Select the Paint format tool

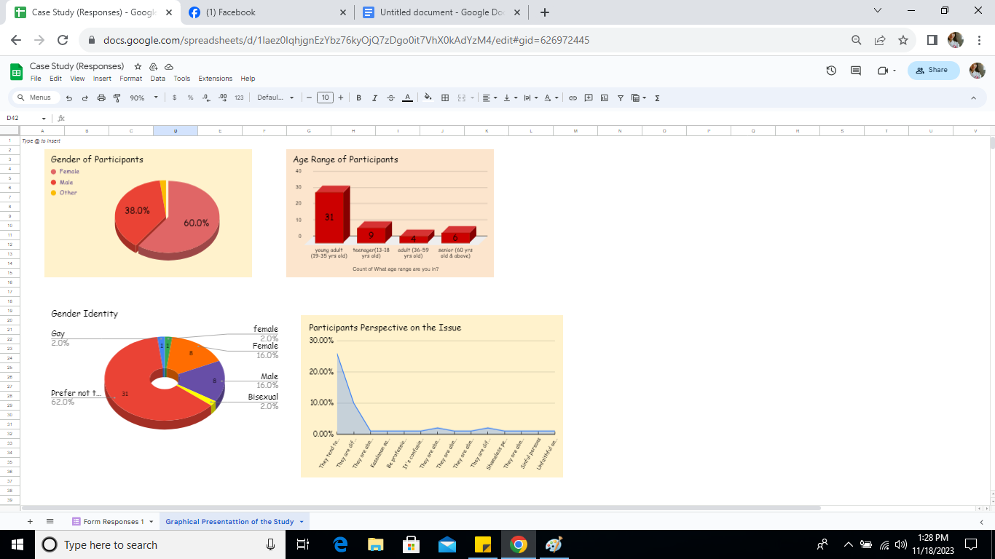[x=117, y=98]
